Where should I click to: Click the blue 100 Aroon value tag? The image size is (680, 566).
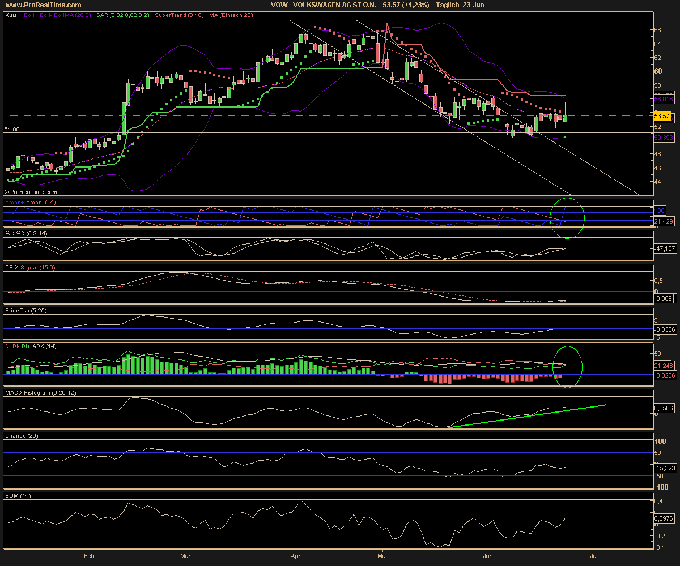[x=660, y=210]
